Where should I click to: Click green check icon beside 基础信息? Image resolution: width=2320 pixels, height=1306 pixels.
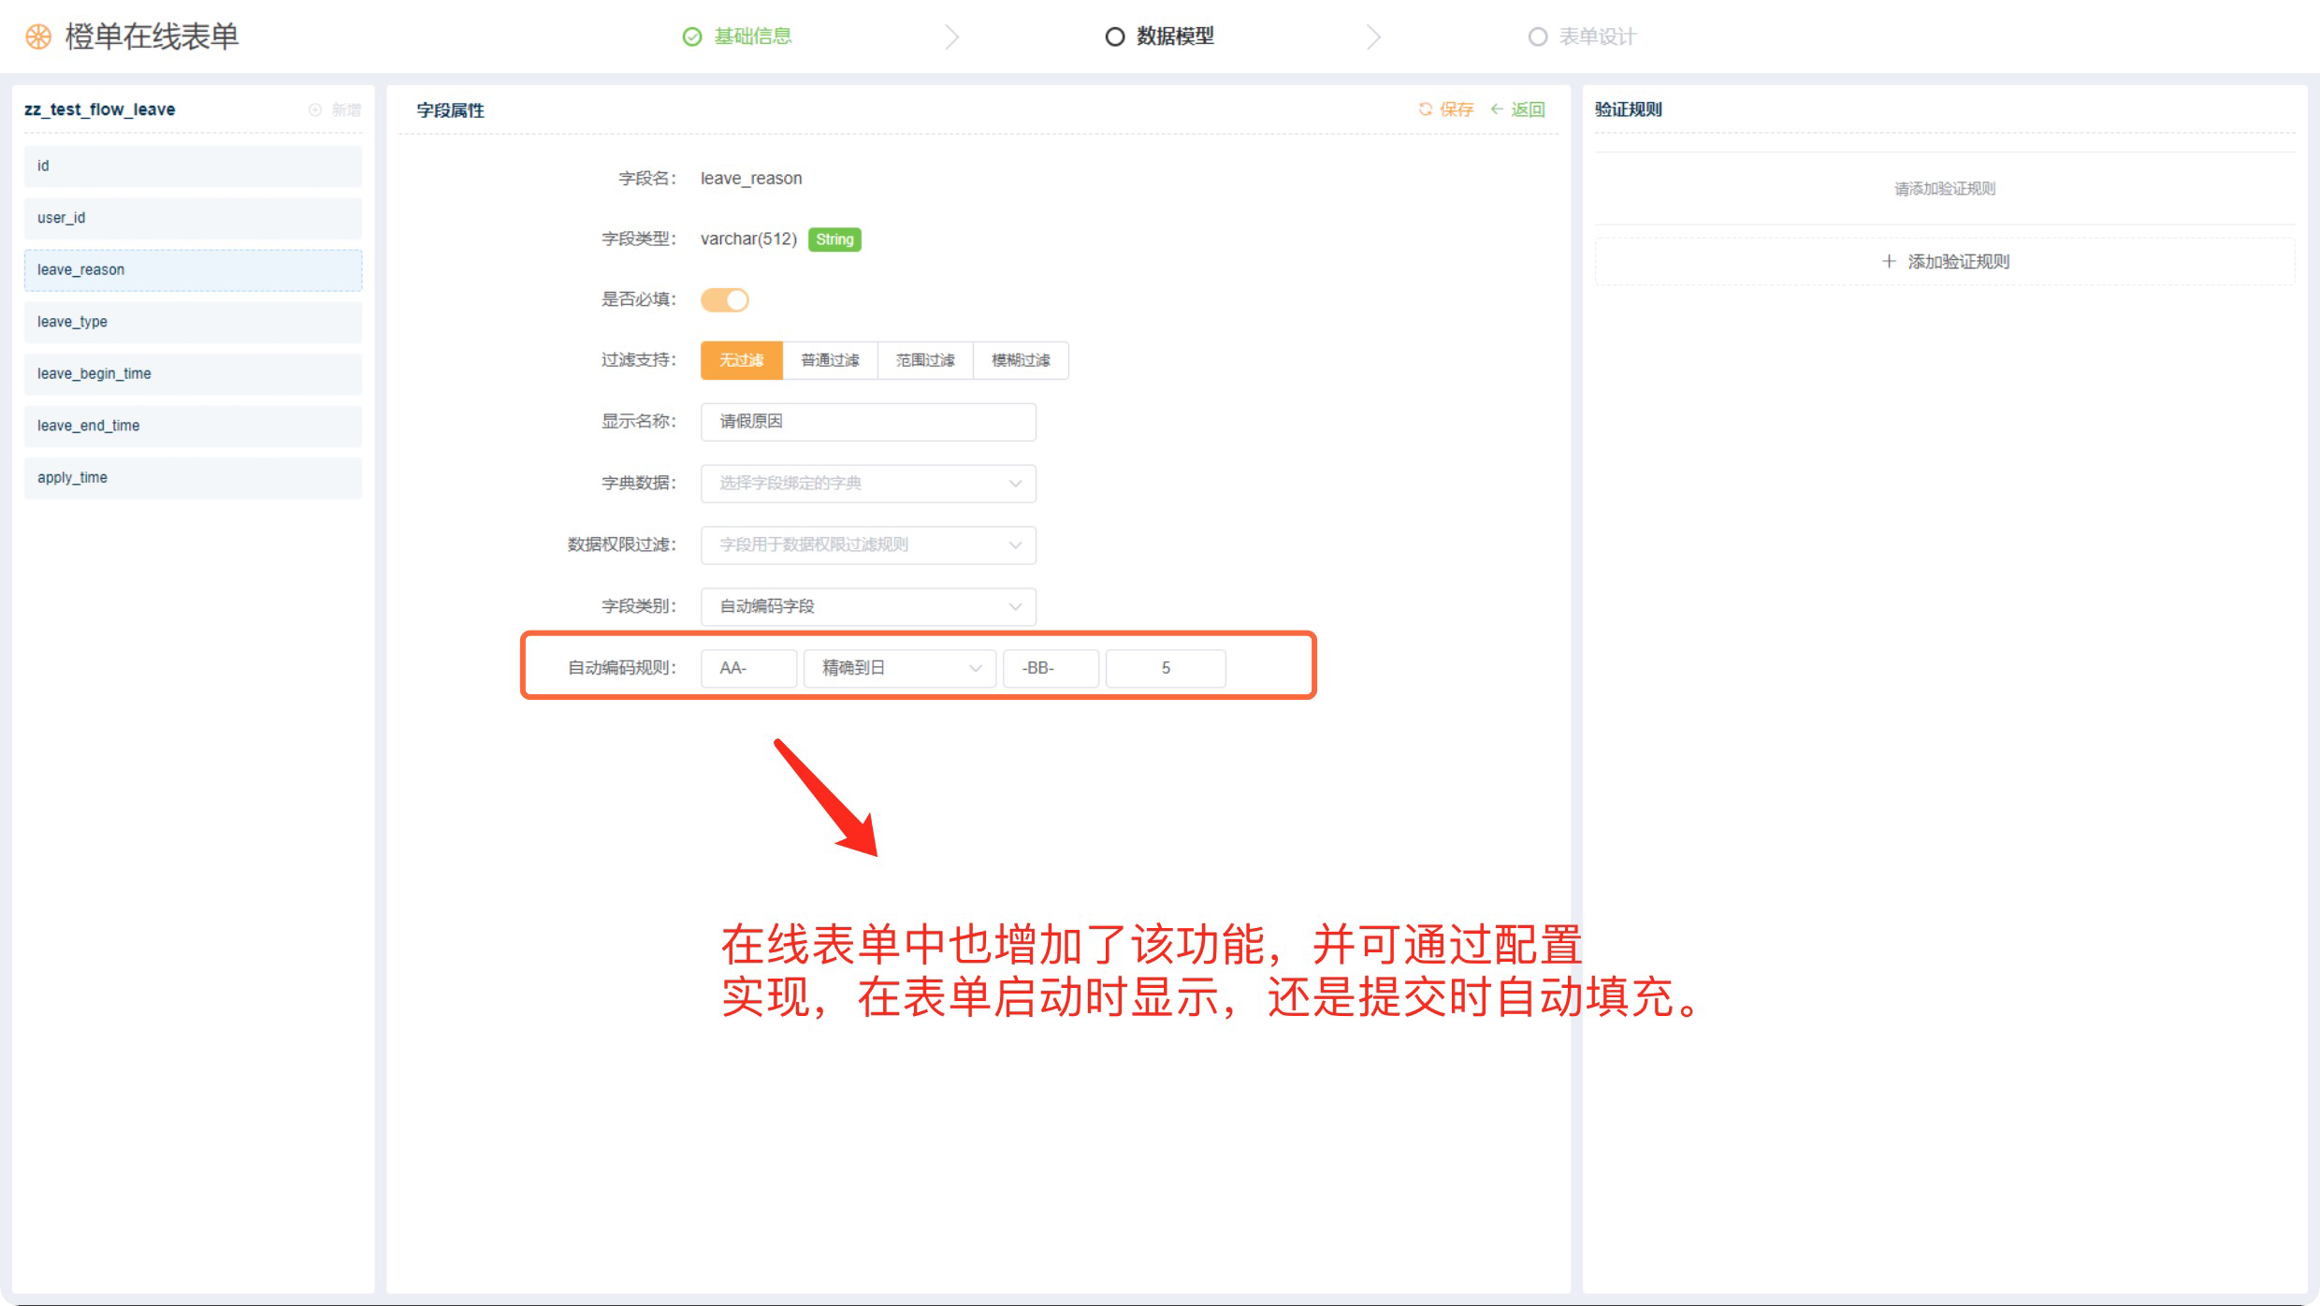(692, 36)
